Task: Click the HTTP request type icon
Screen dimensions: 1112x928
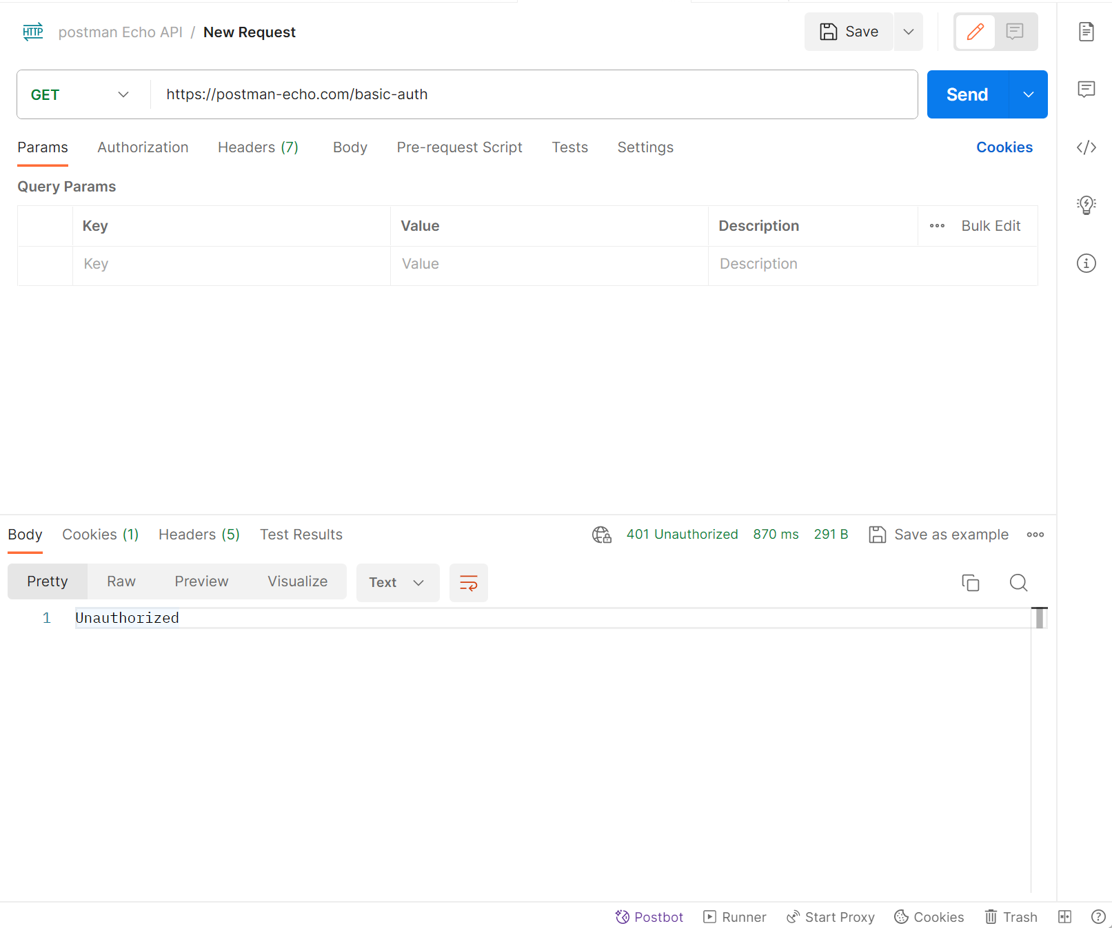Action: (33, 32)
